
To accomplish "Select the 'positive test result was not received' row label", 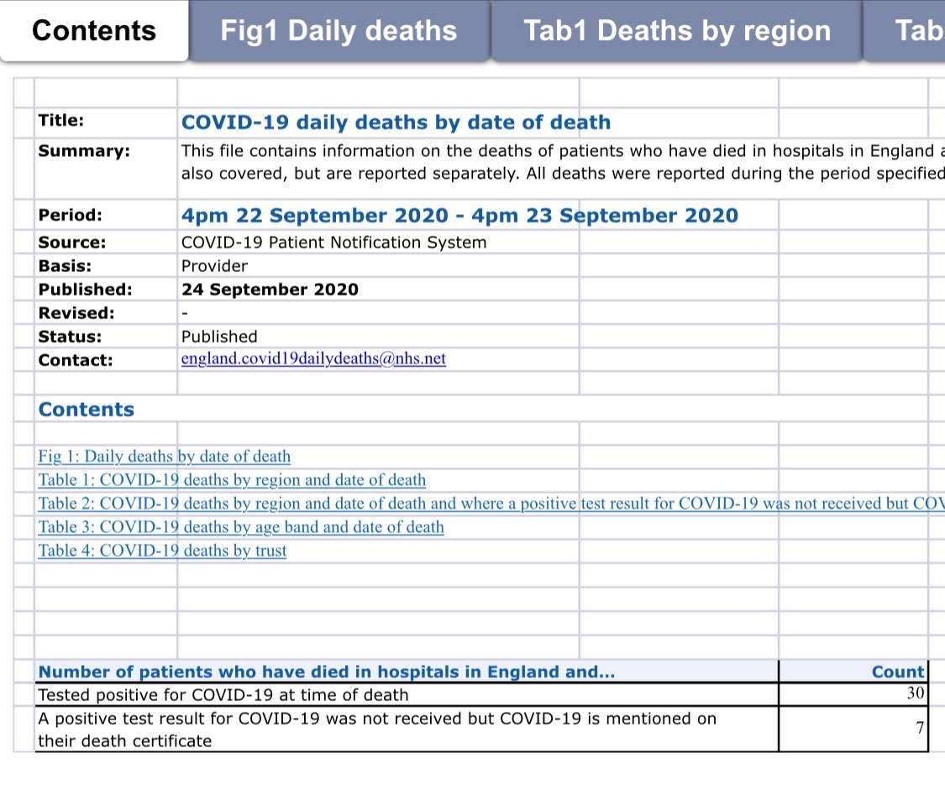I will point(407,729).
